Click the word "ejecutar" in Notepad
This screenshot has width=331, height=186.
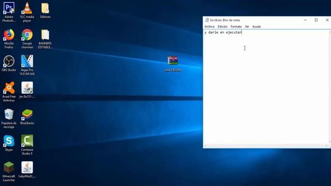click(234, 32)
